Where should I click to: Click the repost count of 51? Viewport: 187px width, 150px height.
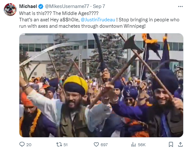(65, 145)
